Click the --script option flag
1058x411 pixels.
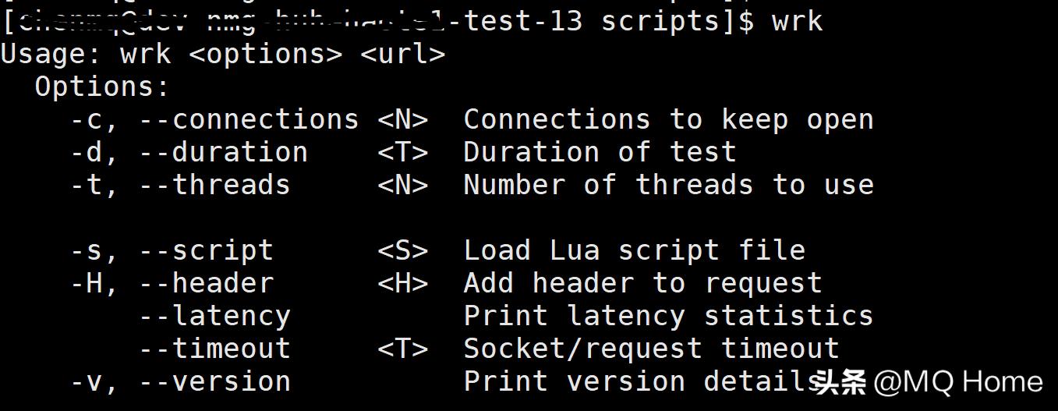[206, 251]
